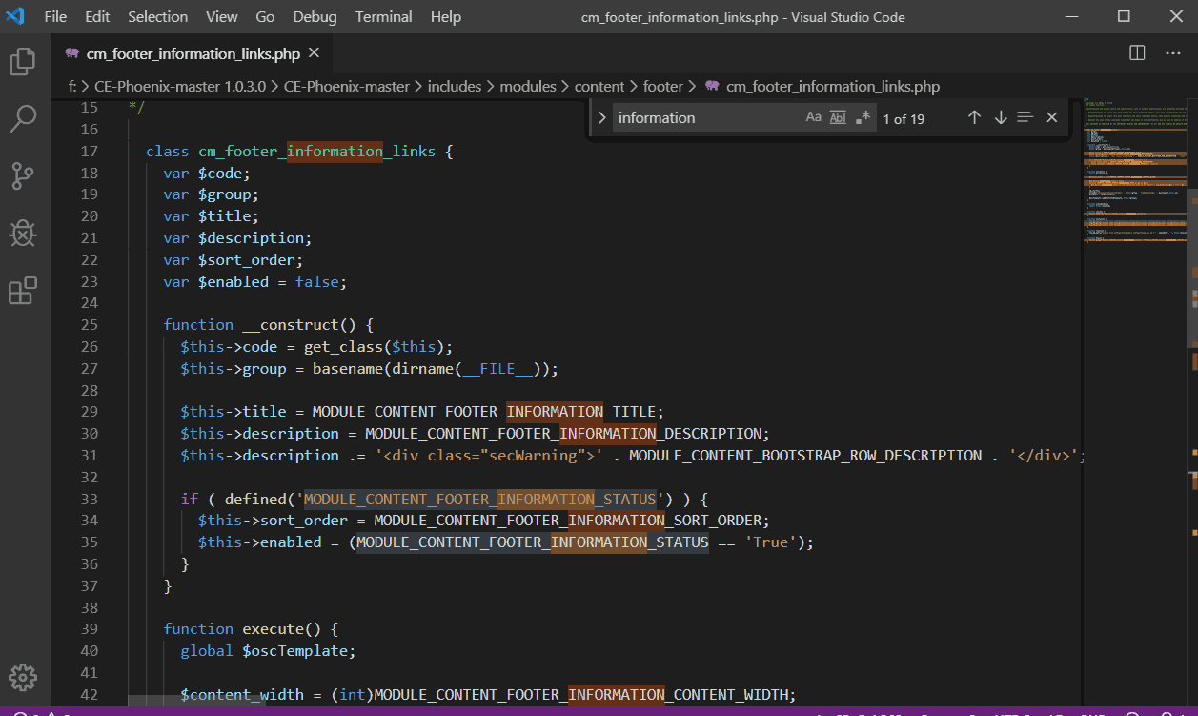1198x716 pixels.
Task: Toggle Use Regular Expression in find
Action: point(863,117)
